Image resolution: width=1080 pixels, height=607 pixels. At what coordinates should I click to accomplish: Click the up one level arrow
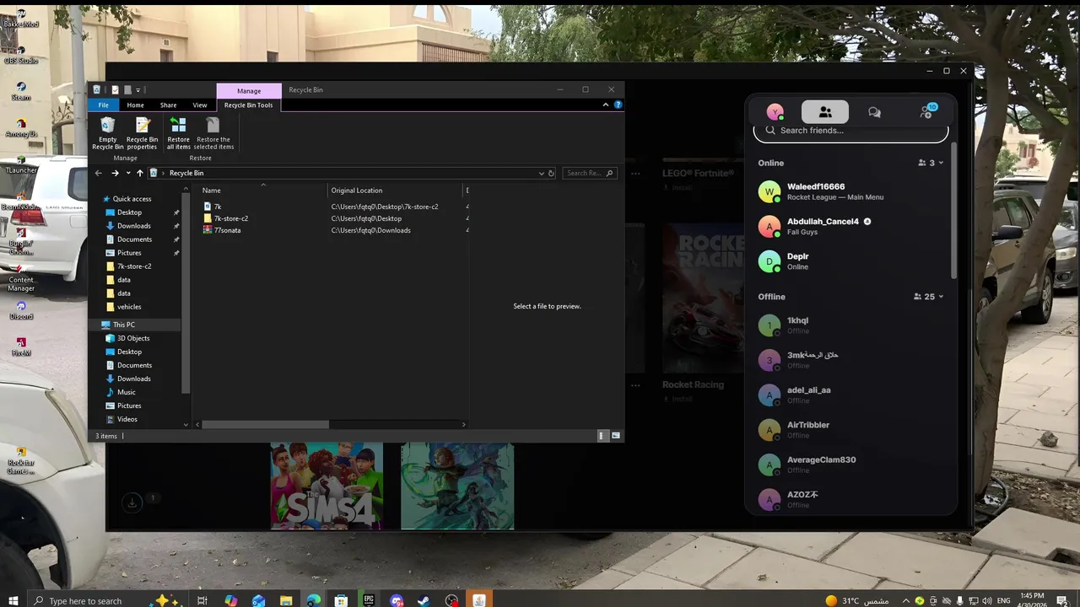pos(140,173)
